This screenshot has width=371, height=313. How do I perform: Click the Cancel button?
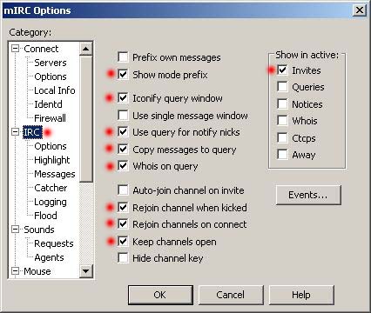click(x=231, y=295)
